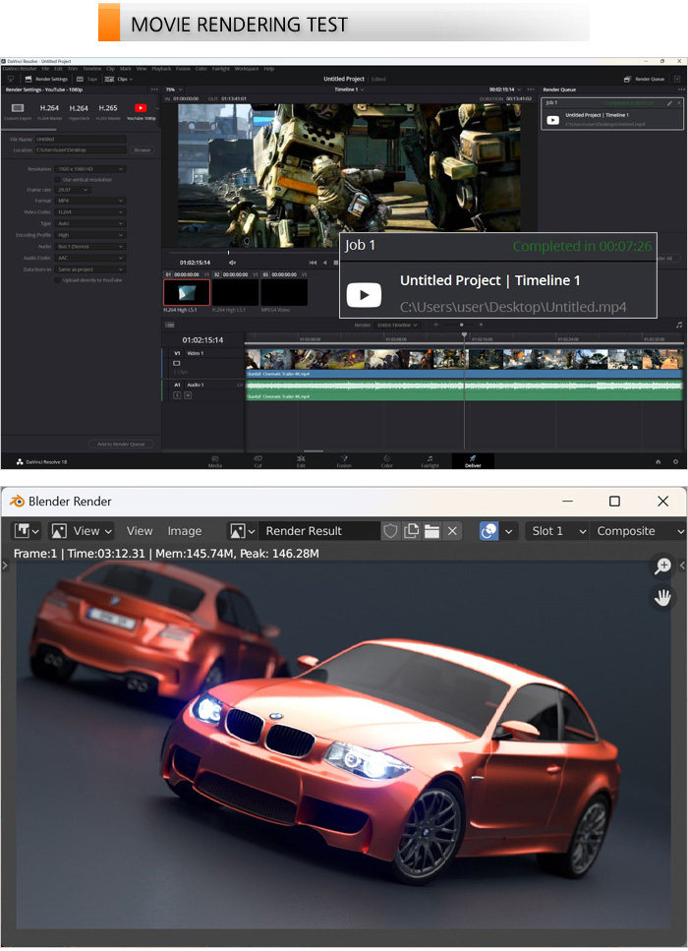Open the Edit page tab

click(x=301, y=461)
